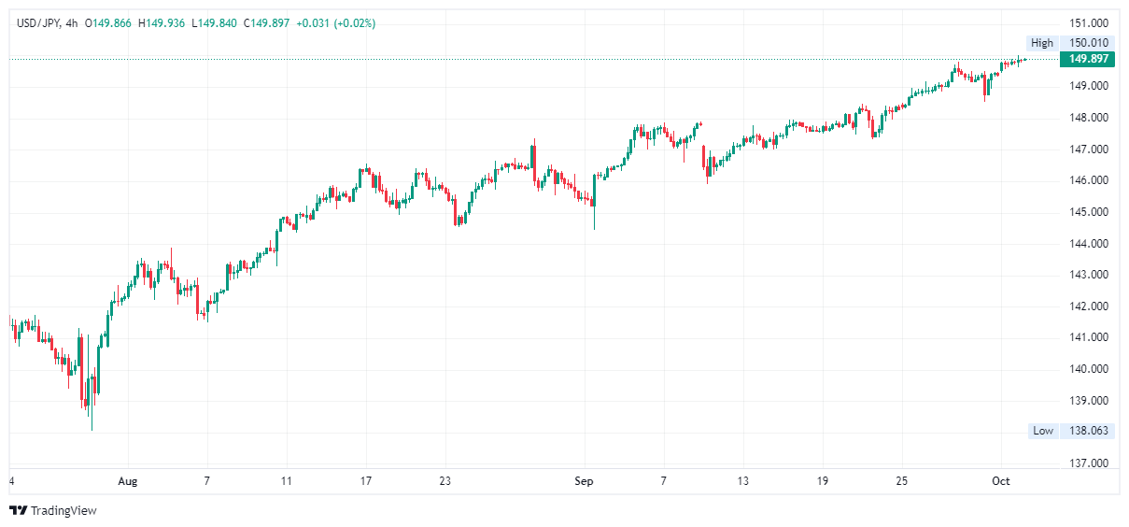Click the 151.000 price axis label

point(1089,22)
